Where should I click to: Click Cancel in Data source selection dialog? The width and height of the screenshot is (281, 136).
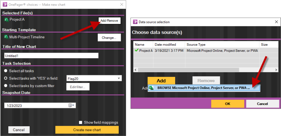click(x=262, y=104)
